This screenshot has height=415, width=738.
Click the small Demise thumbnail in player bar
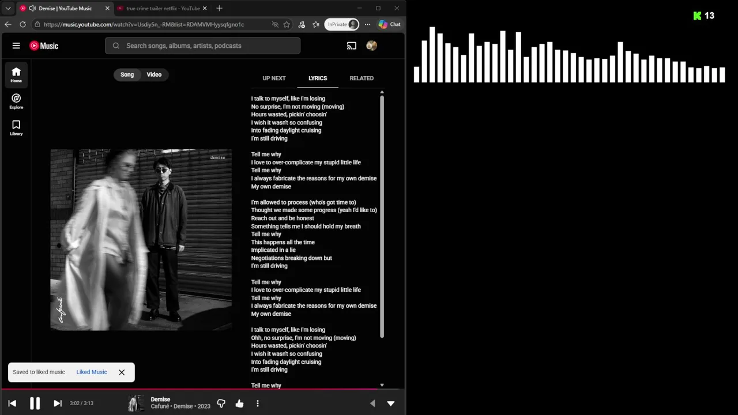point(135,403)
